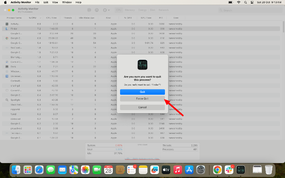
Task: Switch to the Memory tab
Action: 130,10
